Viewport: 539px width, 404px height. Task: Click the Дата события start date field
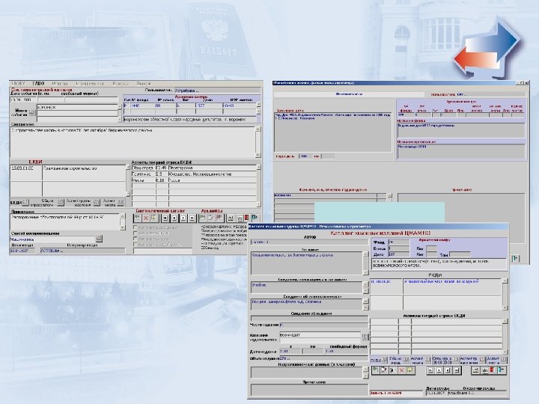pyautogui.click(x=23, y=100)
